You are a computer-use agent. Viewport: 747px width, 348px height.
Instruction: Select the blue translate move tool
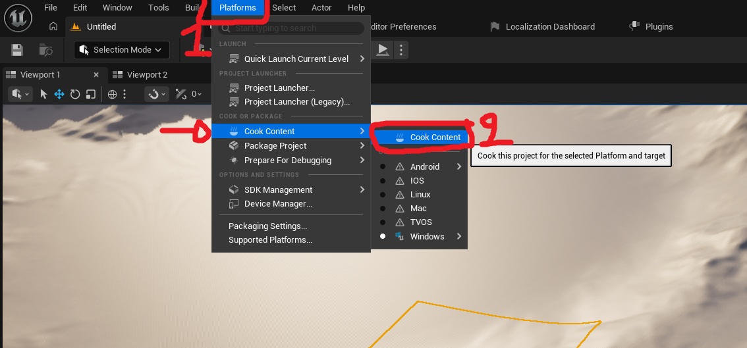click(x=59, y=94)
